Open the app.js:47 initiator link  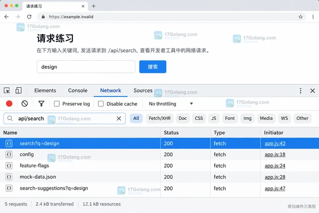click(275, 188)
